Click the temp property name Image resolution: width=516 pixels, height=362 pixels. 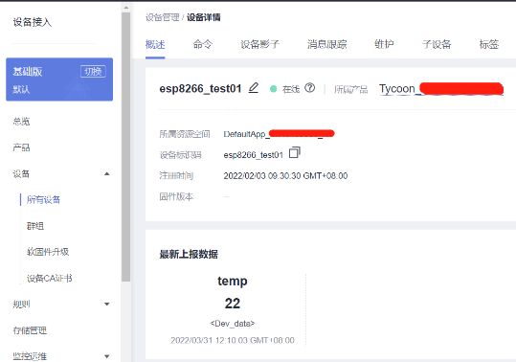pos(233,281)
